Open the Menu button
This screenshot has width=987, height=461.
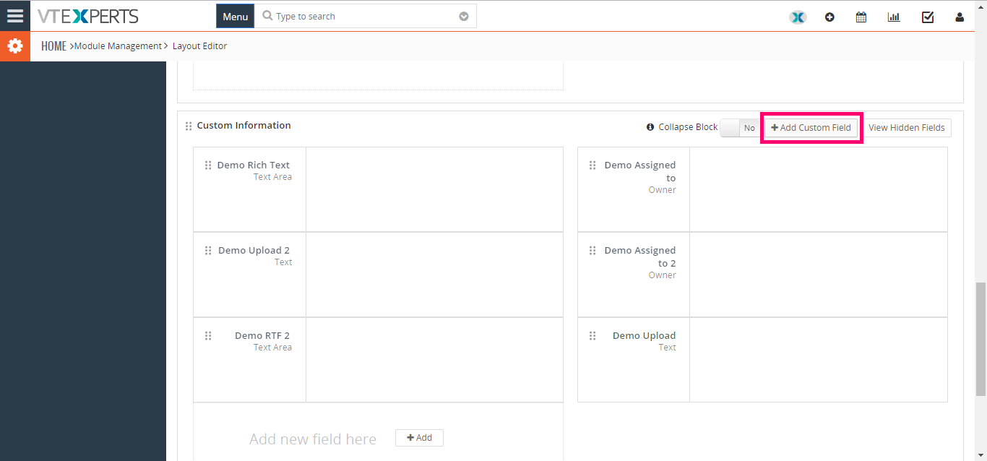point(236,17)
